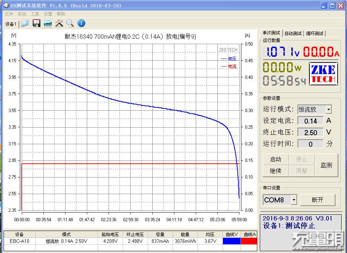Click the red 00.00 A current readout
The image size is (347, 253).
click(x=321, y=52)
